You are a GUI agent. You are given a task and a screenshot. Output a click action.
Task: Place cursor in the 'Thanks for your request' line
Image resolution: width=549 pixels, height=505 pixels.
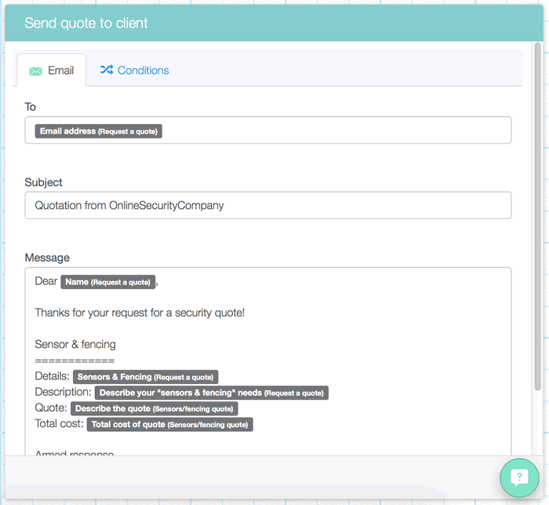(140, 313)
